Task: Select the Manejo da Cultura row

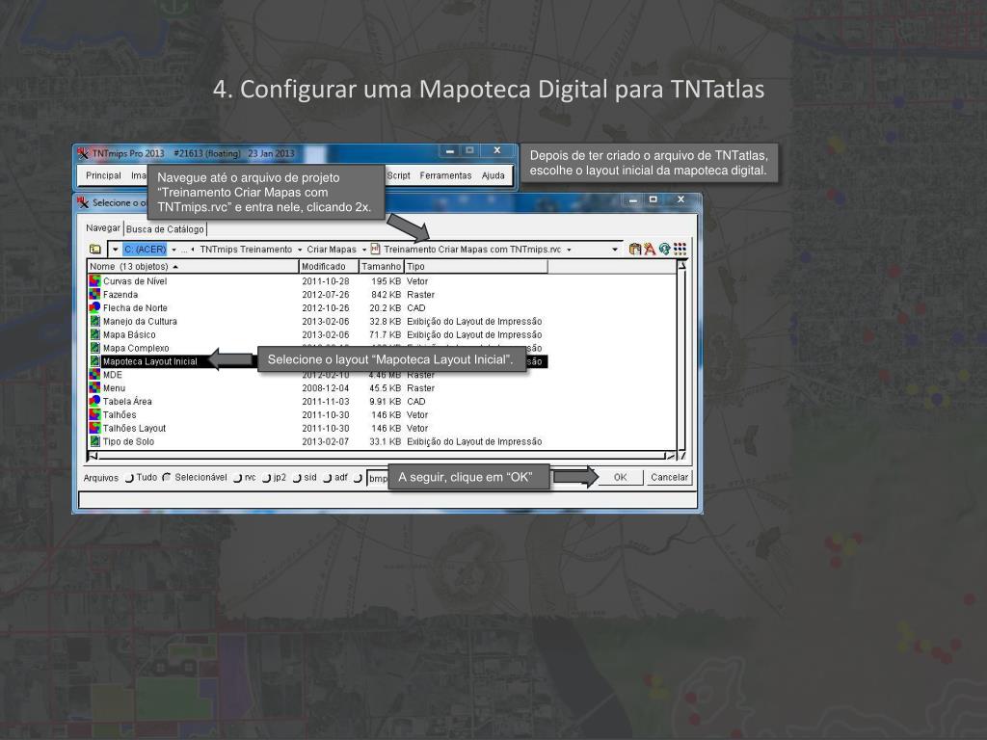Action: [x=318, y=321]
